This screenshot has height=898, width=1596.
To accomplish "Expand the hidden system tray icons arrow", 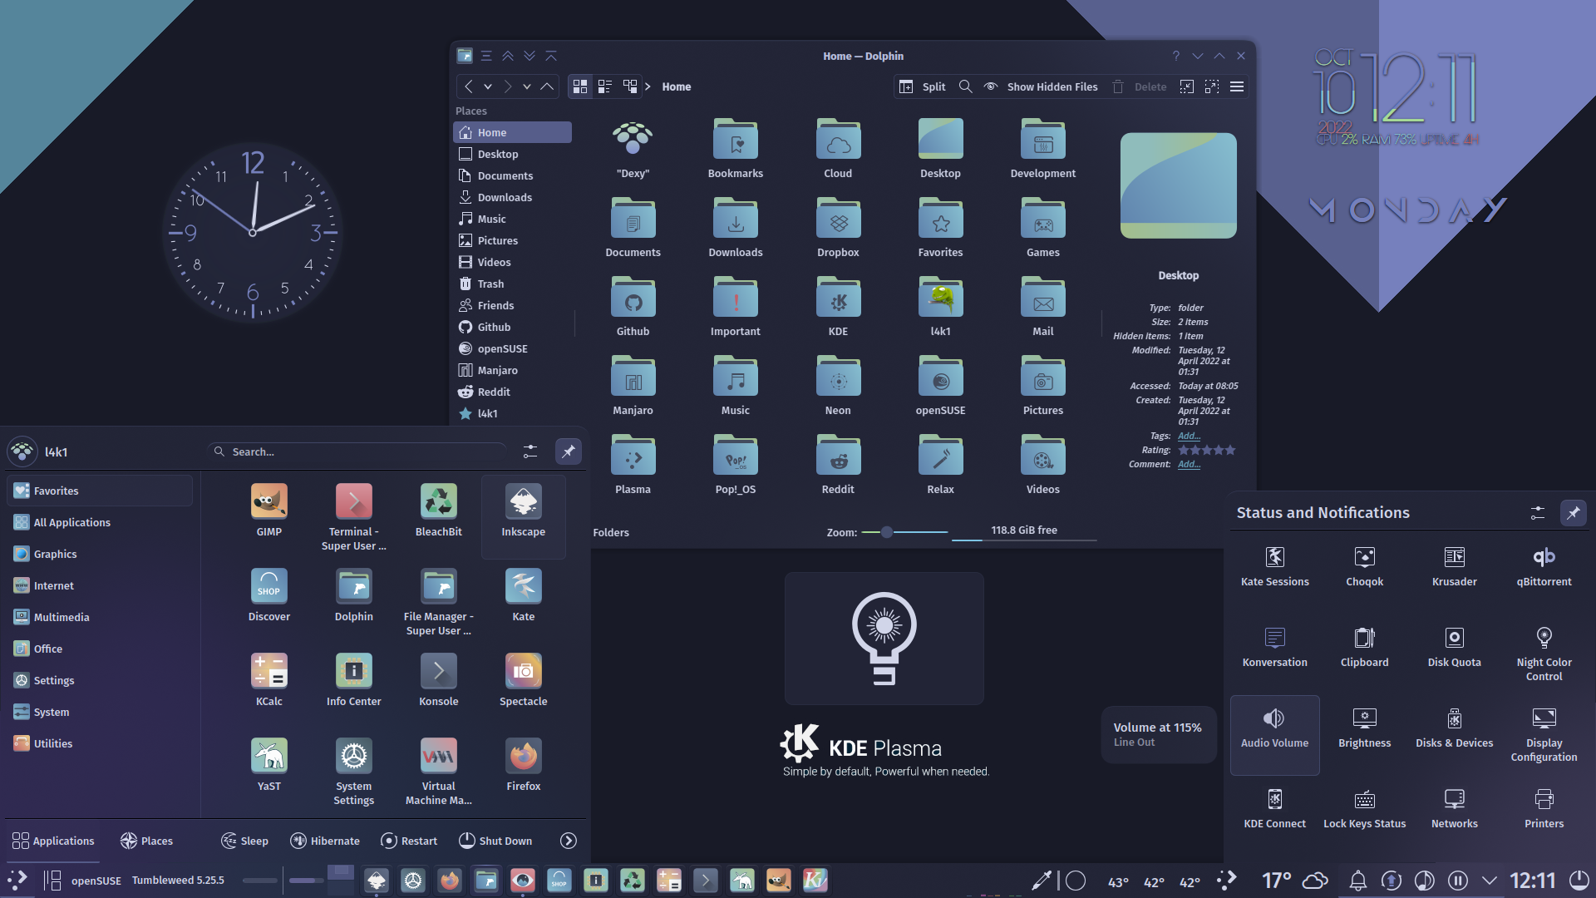I will point(1490,880).
